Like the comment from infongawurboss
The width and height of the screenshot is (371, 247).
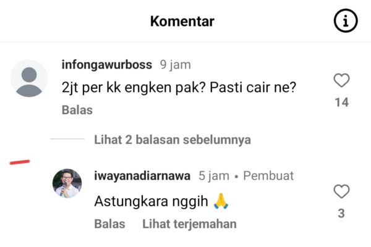[x=341, y=80]
